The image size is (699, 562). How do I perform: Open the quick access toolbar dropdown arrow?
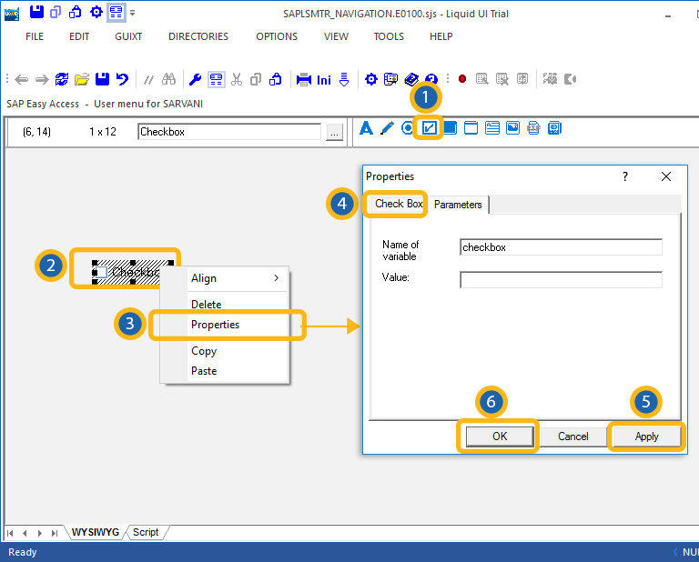[133, 13]
